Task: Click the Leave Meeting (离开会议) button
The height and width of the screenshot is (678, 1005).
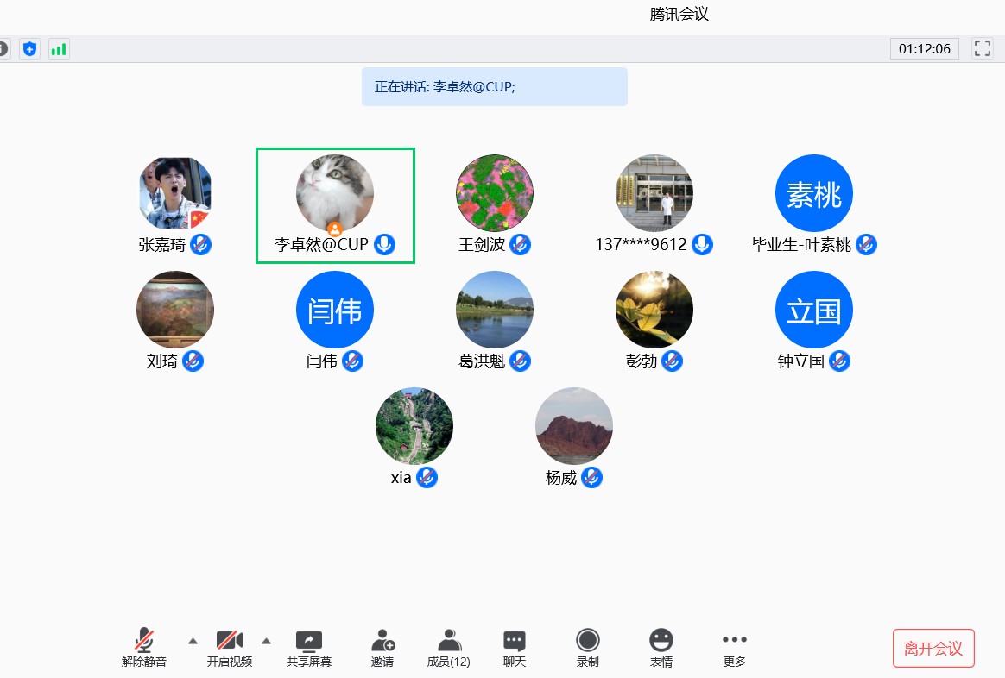Action: coord(933,649)
